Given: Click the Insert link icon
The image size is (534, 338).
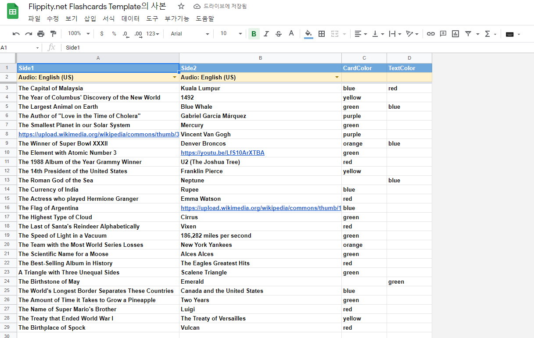Looking at the screenshot, I should [431, 34].
